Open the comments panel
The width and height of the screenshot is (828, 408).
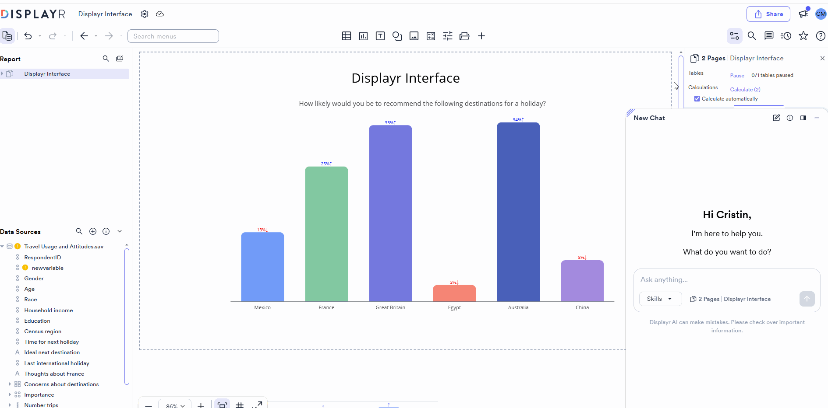[x=769, y=36]
